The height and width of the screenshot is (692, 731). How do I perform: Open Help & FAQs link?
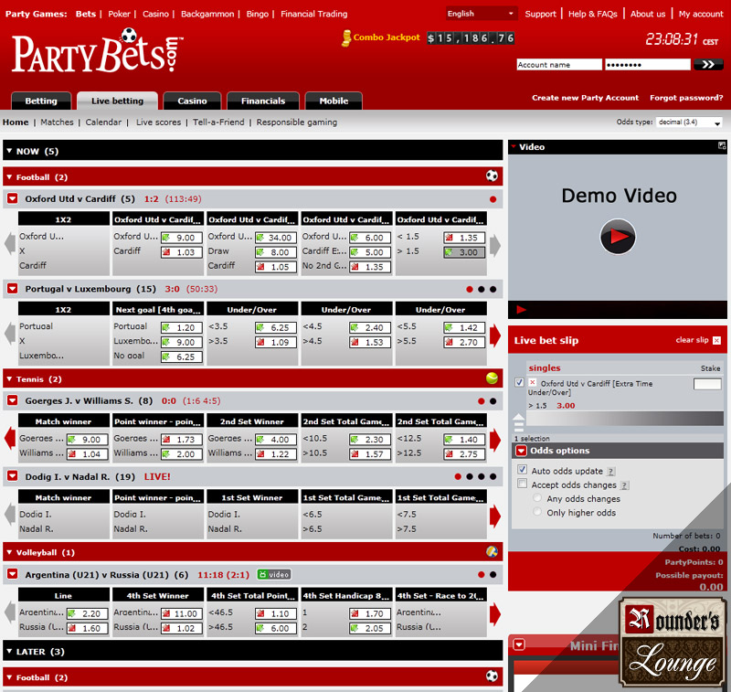pos(592,14)
